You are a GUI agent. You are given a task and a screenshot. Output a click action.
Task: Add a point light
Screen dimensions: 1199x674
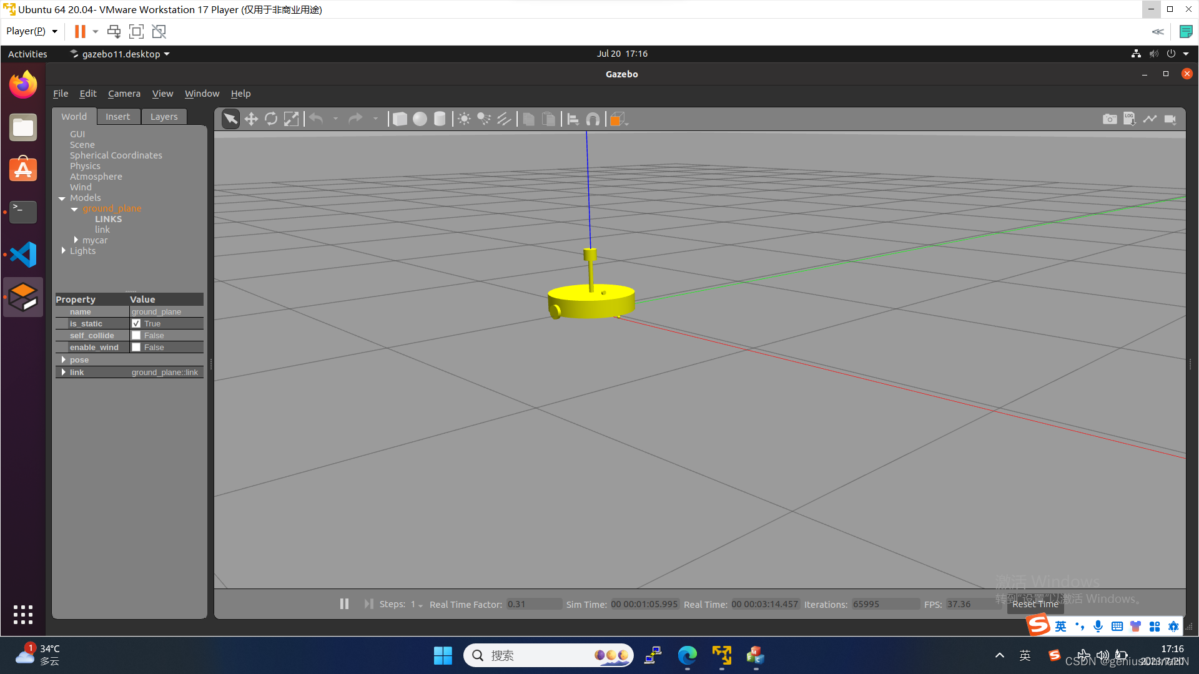tap(464, 119)
